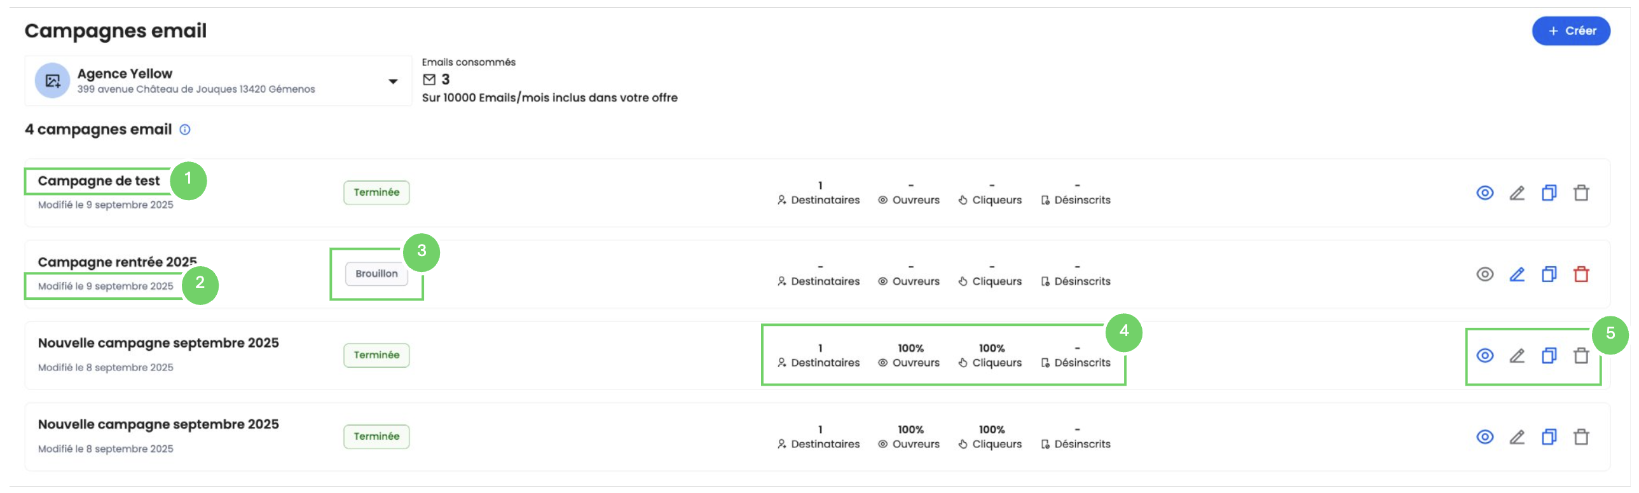Image resolution: width=1639 pixels, height=493 pixels.
Task: Click the Agence Yellow agency name
Action: [x=125, y=74]
